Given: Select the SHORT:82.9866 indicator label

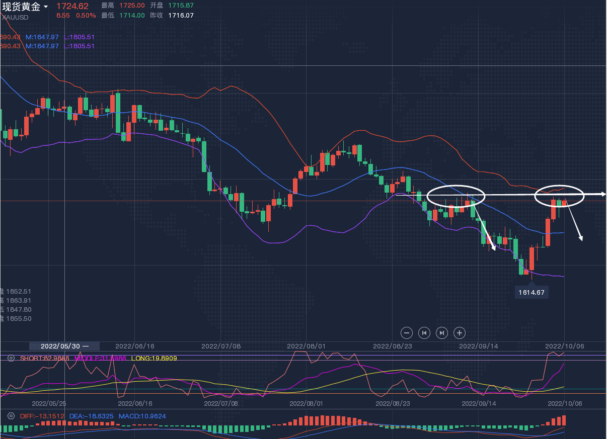Looking at the screenshot, I should (x=45, y=358).
